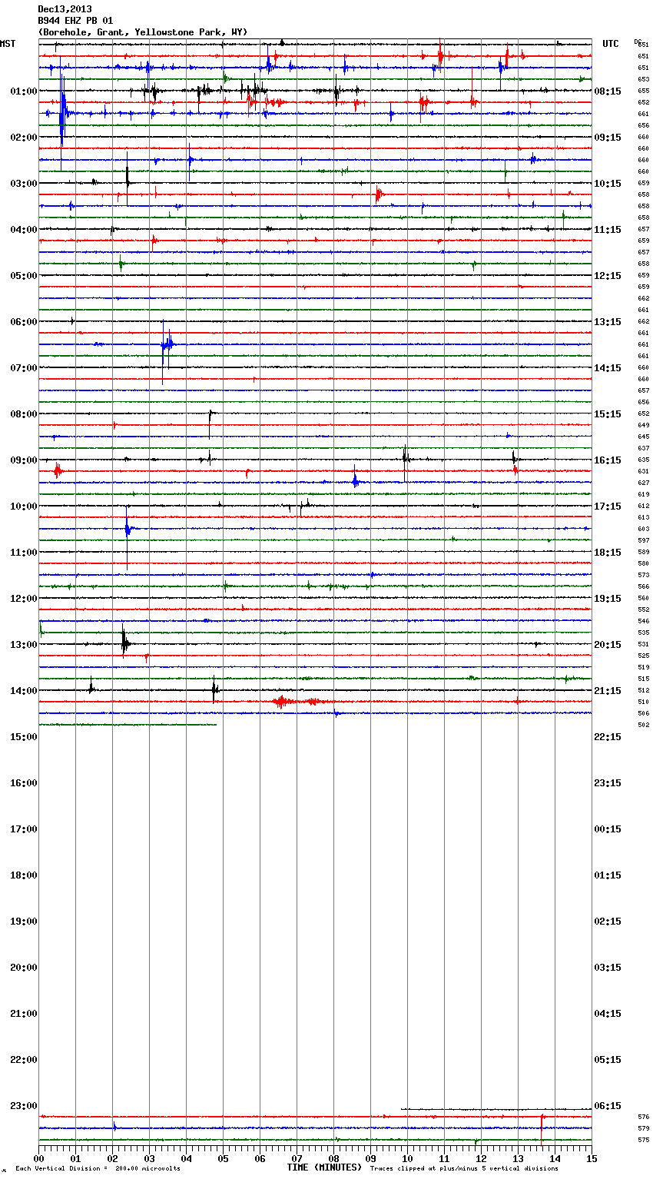Viewport: 653px width, 1179px height.
Task: Click minute tick label 15 on bottom axis
Action: (x=592, y=1159)
